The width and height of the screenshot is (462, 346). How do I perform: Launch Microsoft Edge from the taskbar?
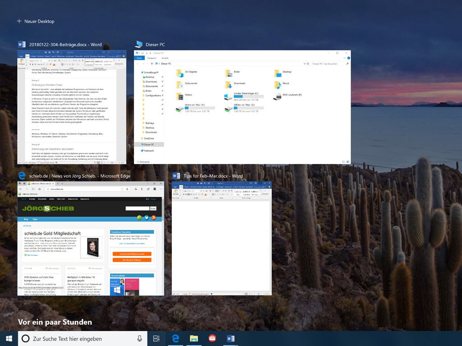point(176,339)
